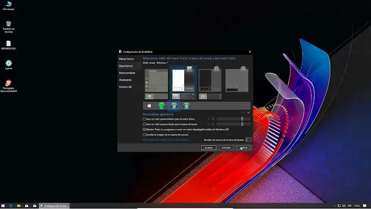
Task: Select the Windows 10 flat start button icon
Action: 149,106
